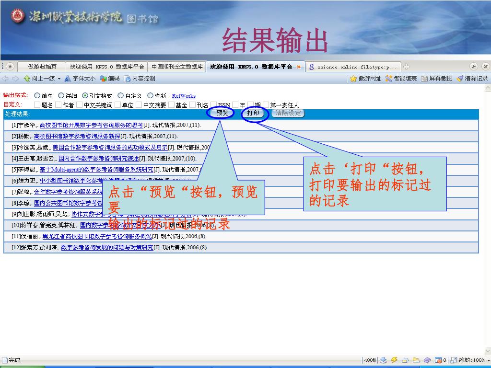Switch to the 傲游起始页 tab

42,67
